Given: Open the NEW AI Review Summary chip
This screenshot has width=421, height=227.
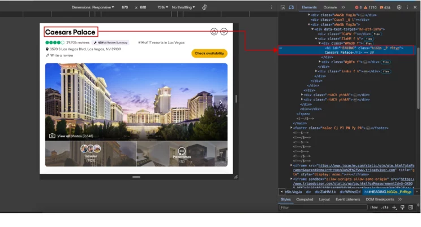Looking at the screenshot, I should click(x=110, y=42).
